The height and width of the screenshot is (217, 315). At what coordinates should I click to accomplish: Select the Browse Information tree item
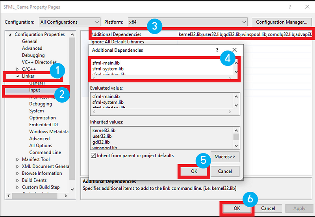coord(42,173)
